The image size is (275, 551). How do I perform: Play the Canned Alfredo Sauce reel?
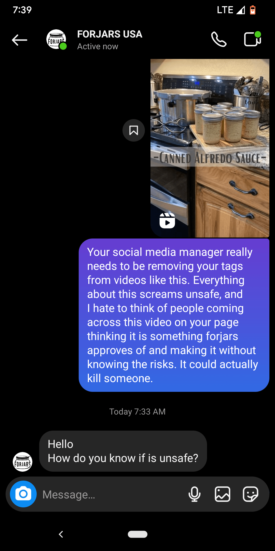(167, 221)
